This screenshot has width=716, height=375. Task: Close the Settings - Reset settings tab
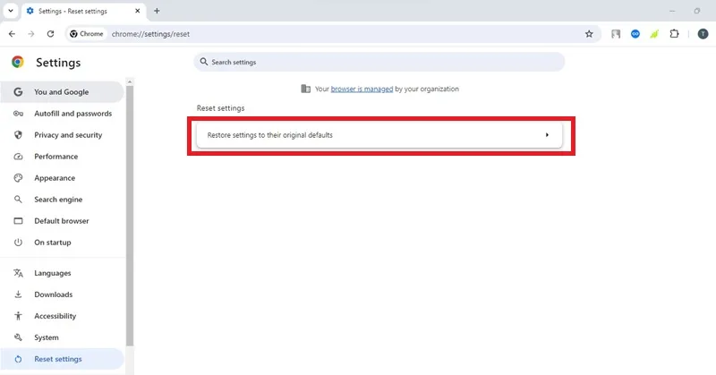pyautogui.click(x=138, y=11)
